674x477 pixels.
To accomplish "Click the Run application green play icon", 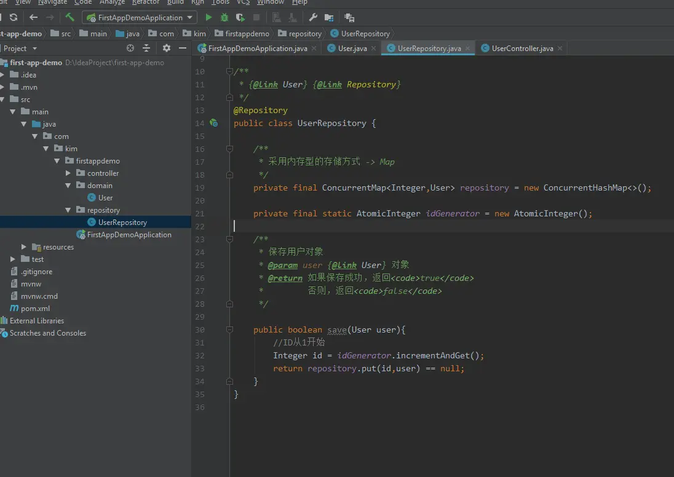I will pyautogui.click(x=208, y=18).
